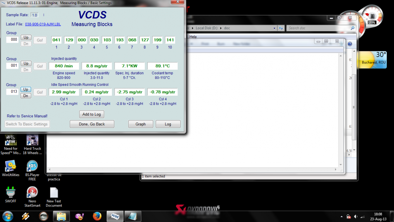Click the Group 001 number field

tap(12, 66)
